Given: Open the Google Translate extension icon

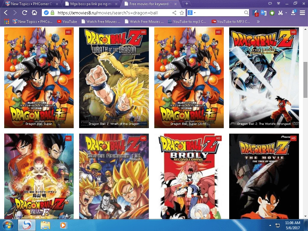Looking at the screenshot, I should (263, 13).
